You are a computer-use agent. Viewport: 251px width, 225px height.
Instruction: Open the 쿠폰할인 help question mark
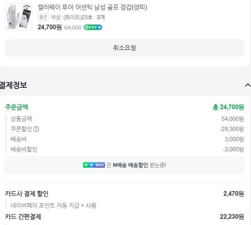36,129
